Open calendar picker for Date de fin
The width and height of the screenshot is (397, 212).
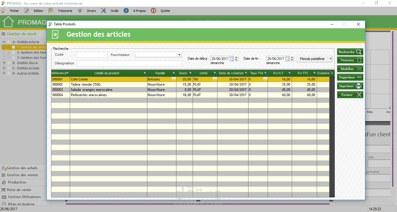pyautogui.click(x=287, y=59)
